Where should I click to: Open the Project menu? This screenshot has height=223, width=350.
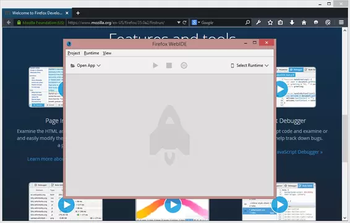[x=74, y=53]
